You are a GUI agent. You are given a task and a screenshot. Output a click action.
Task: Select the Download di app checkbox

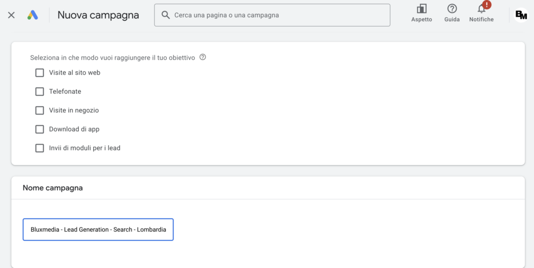click(x=40, y=129)
